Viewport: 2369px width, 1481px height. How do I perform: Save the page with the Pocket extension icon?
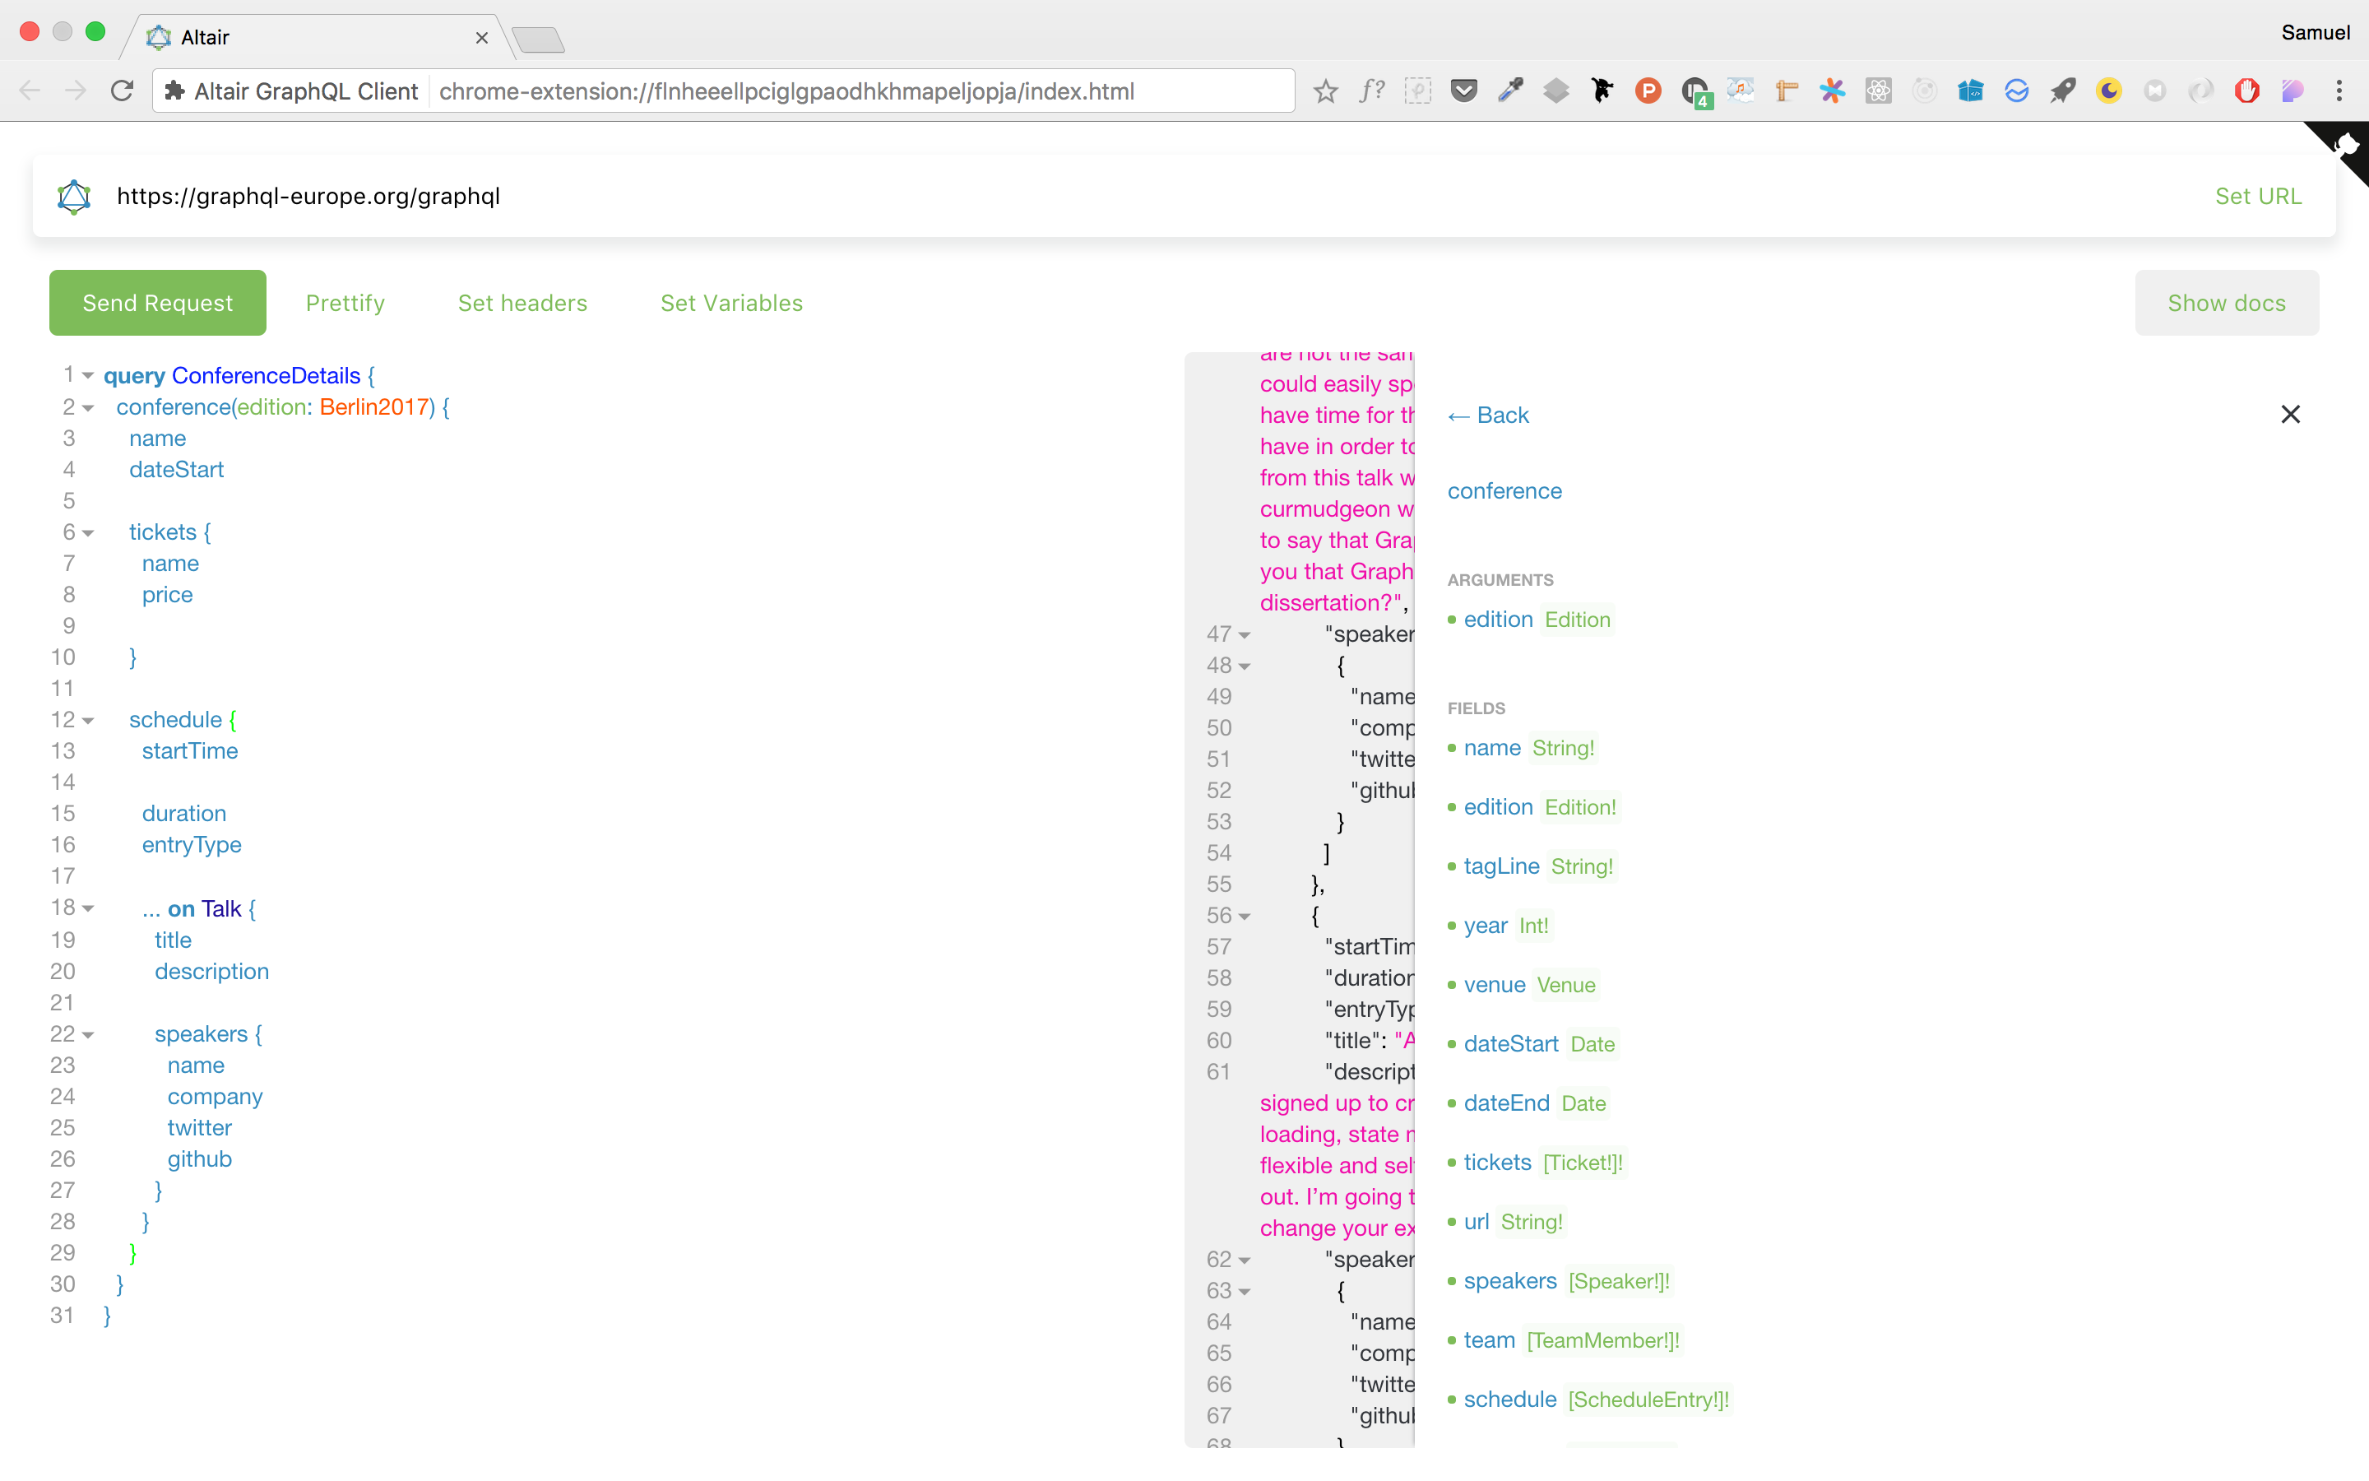point(1464,91)
